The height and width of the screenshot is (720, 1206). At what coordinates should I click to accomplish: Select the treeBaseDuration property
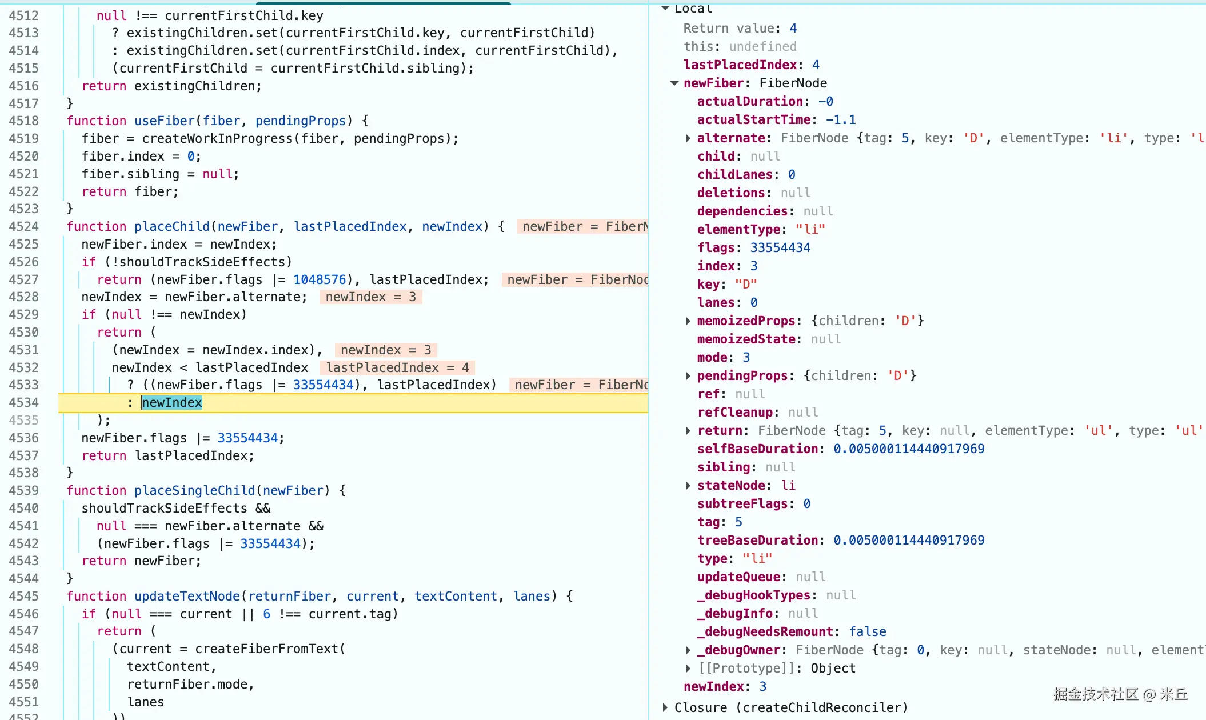click(841, 541)
